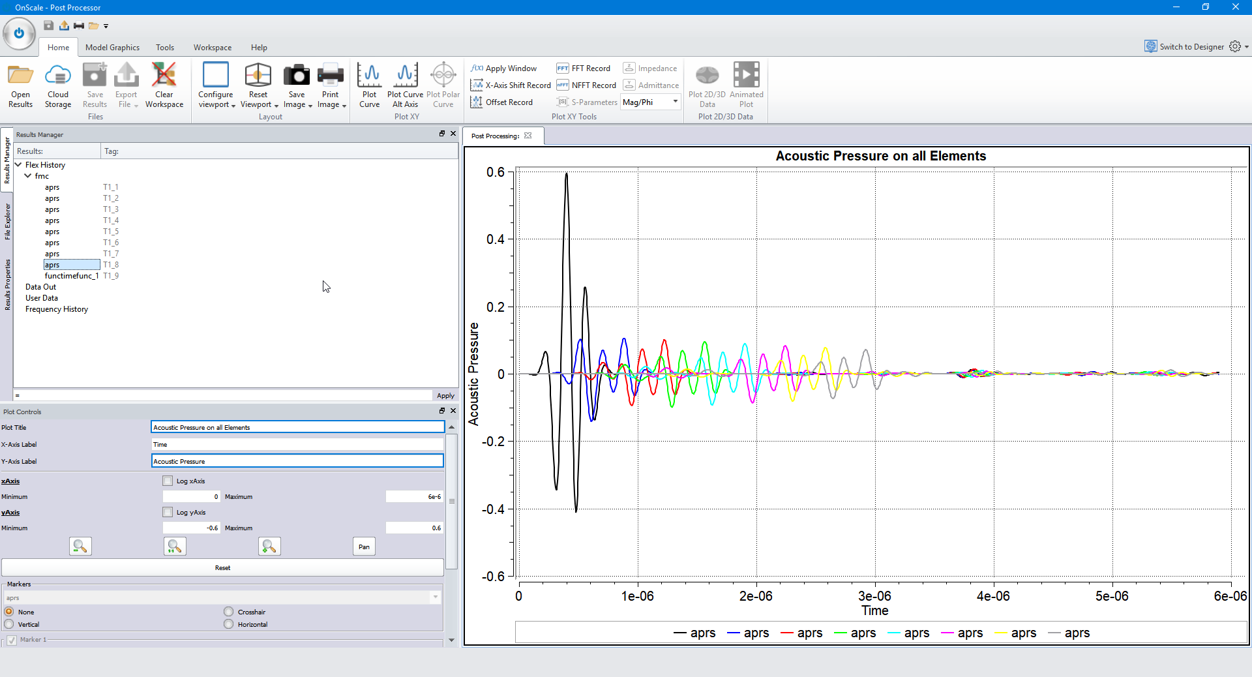Image resolution: width=1252 pixels, height=677 pixels.
Task: Open Reset Viewport dropdown arrow
Action: [276, 106]
